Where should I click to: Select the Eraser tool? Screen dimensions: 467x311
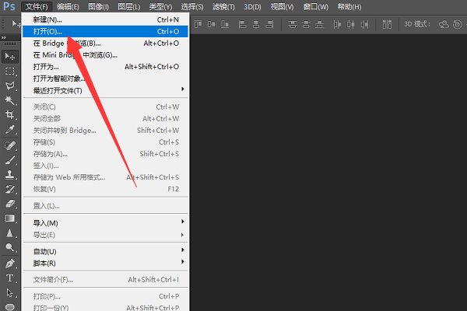(10, 204)
